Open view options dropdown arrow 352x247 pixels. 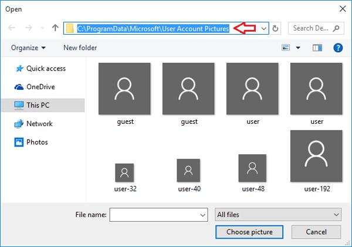(x=298, y=48)
